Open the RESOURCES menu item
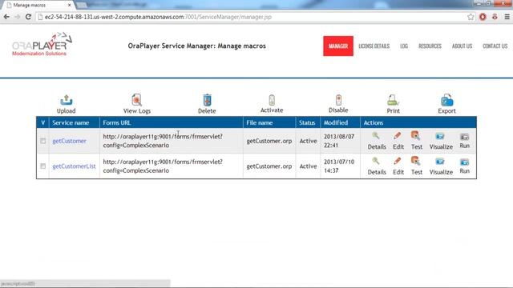 click(x=430, y=46)
